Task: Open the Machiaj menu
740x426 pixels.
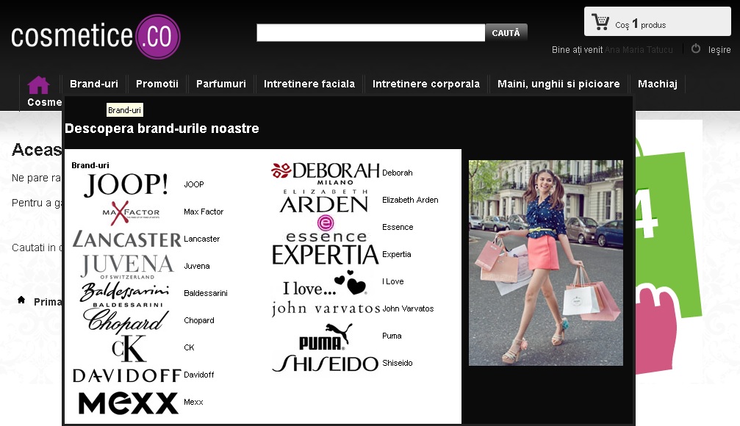Action: point(658,84)
